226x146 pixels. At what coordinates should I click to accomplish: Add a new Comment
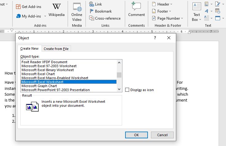(136, 9)
